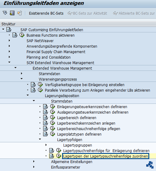Viewport: 156px width, 171px height.
Task: Click the greyed-out release notes toolbar icon
Action: click(x=20, y=13)
